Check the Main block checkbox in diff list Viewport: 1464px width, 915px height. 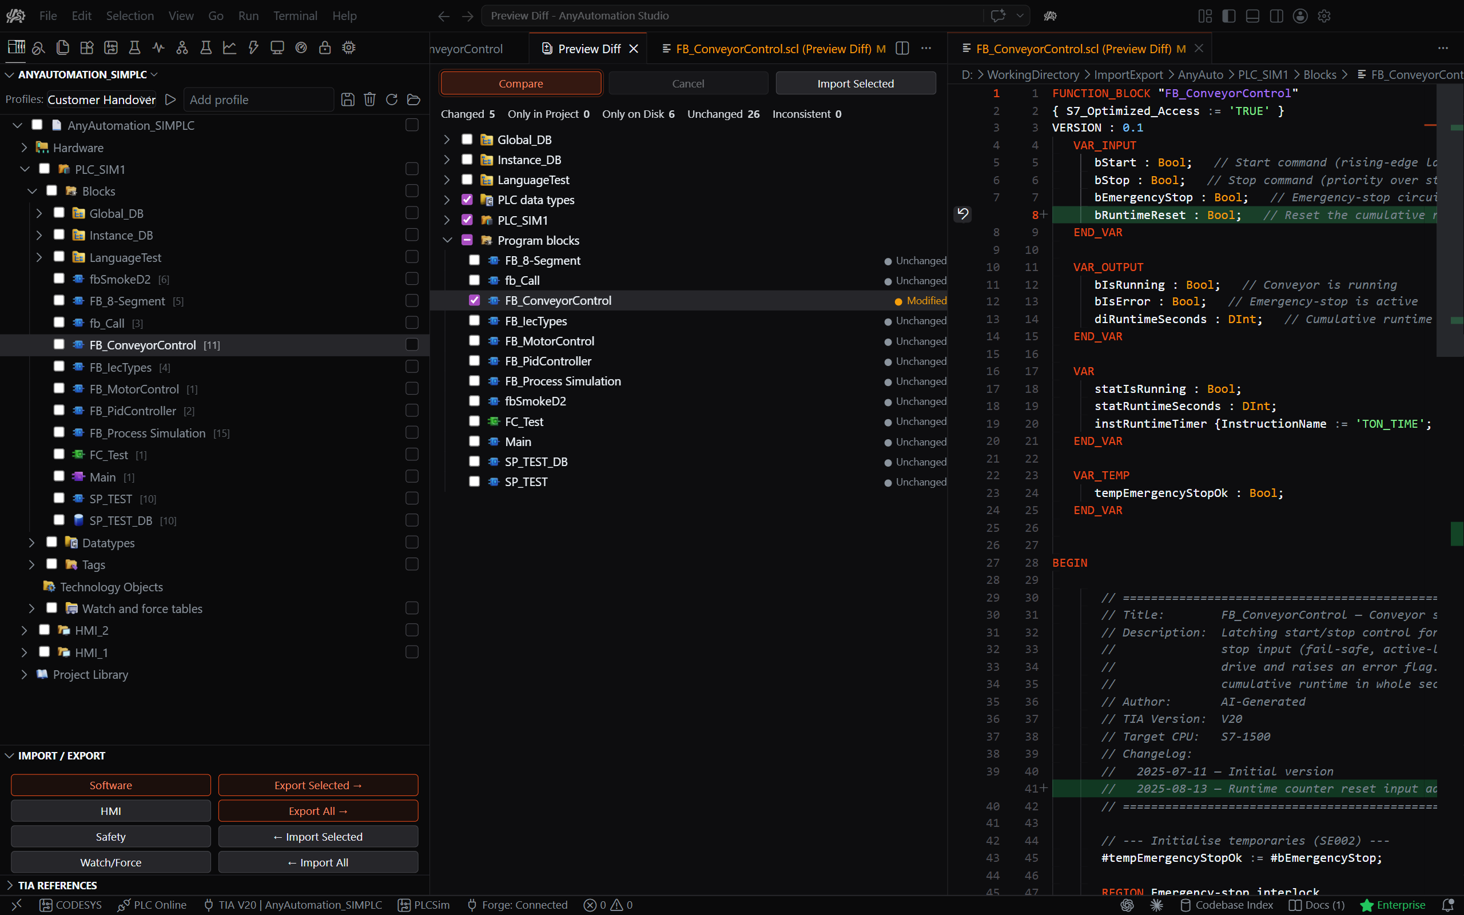474,441
